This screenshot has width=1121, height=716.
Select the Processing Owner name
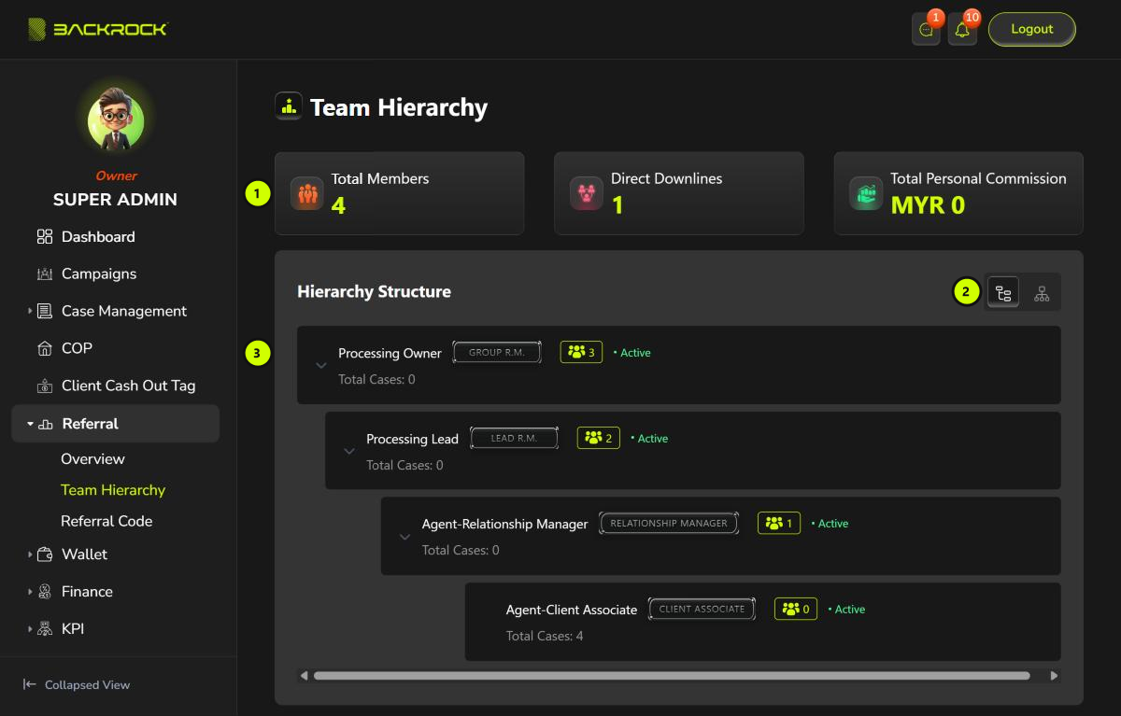point(390,354)
